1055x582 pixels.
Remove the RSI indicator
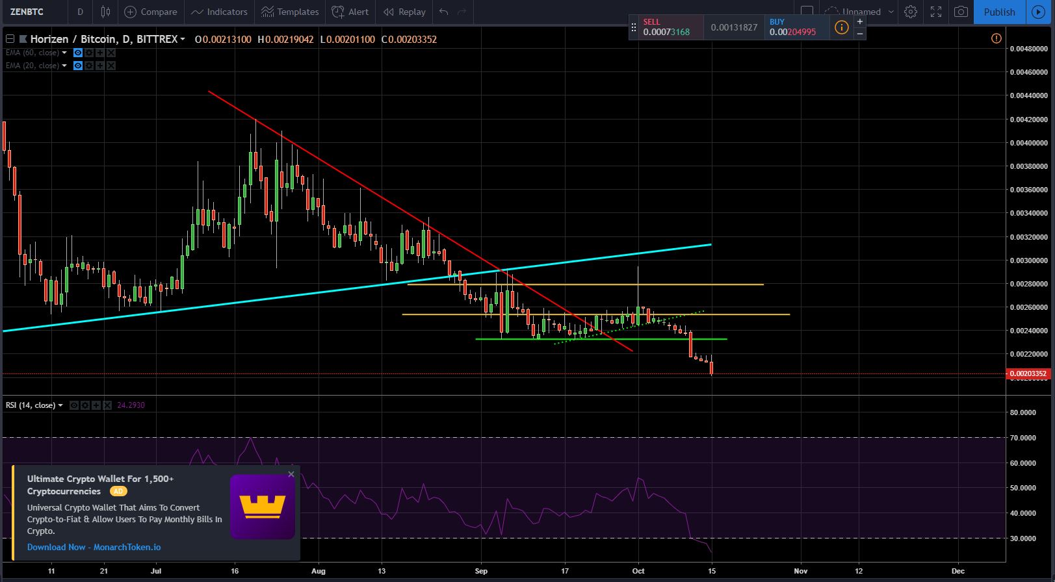click(x=107, y=405)
